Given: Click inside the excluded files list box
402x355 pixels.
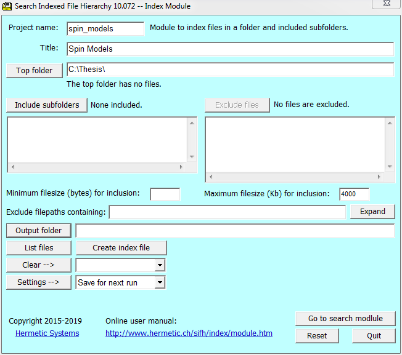Looking at the screenshot, I should tap(295, 145).
